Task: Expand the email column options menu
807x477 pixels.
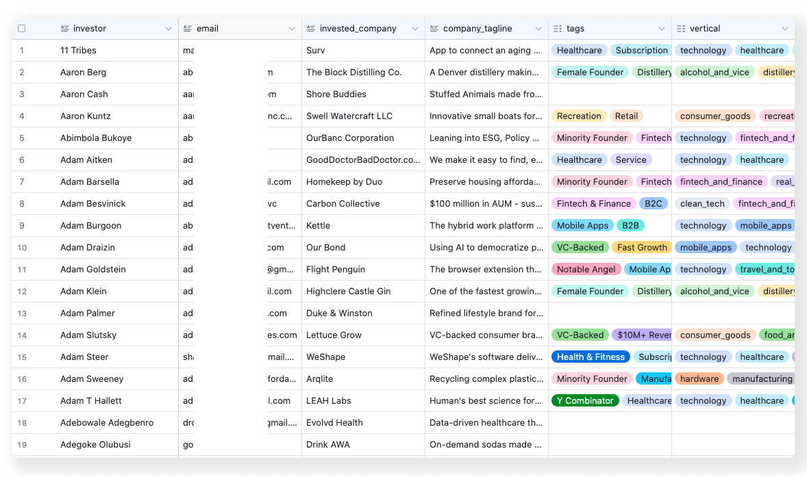Action: coord(292,29)
